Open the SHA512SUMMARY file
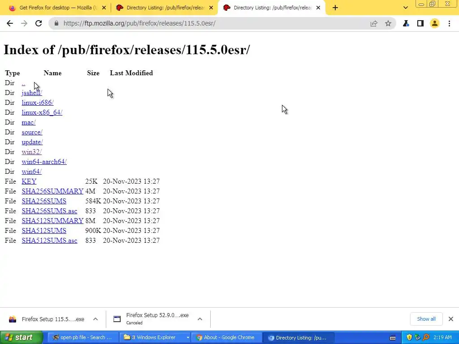Viewport: 459px width, 344px height. [x=52, y=221]
